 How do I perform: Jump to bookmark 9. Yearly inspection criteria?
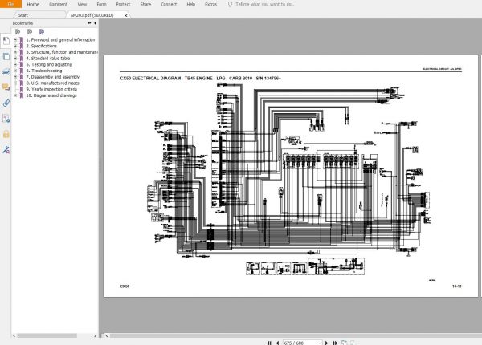tap(51, 89)
